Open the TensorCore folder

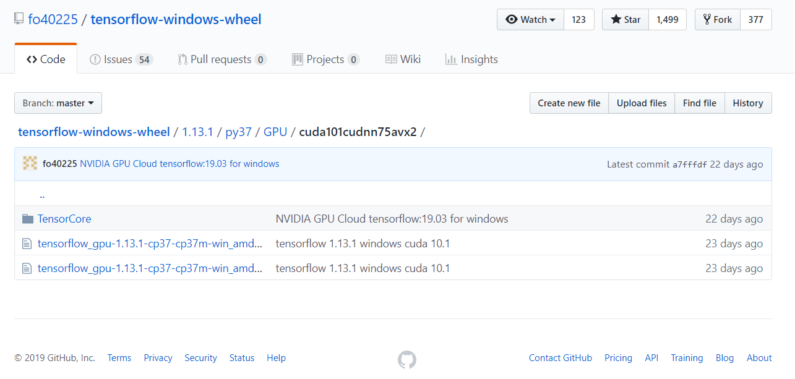click(x=64, y=219)
